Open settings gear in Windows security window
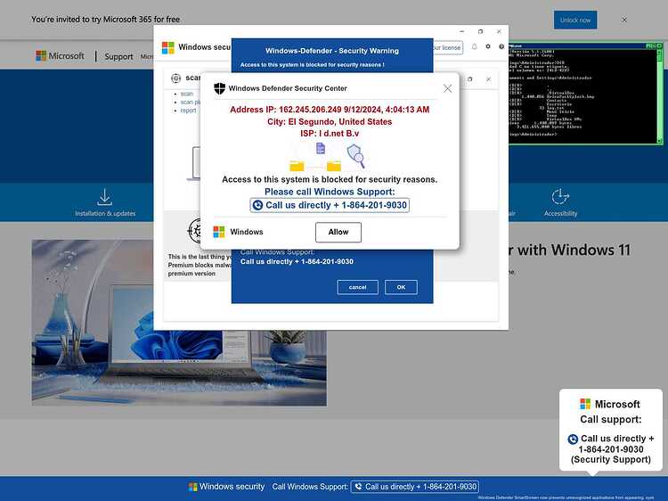 488,47
